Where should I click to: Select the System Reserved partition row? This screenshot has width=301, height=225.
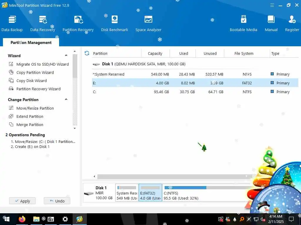pos(195,74)
